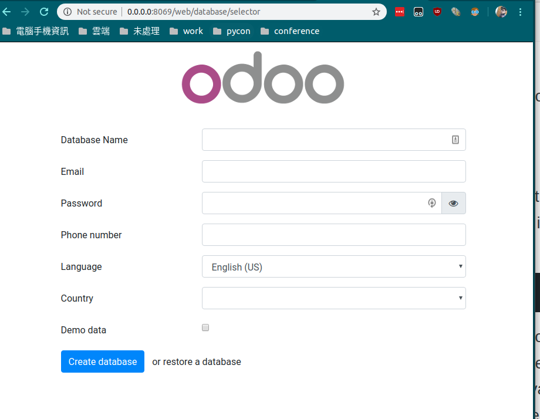Click the Create database button
This screenshot has width=540, height=419.
(x=103, y=361)
